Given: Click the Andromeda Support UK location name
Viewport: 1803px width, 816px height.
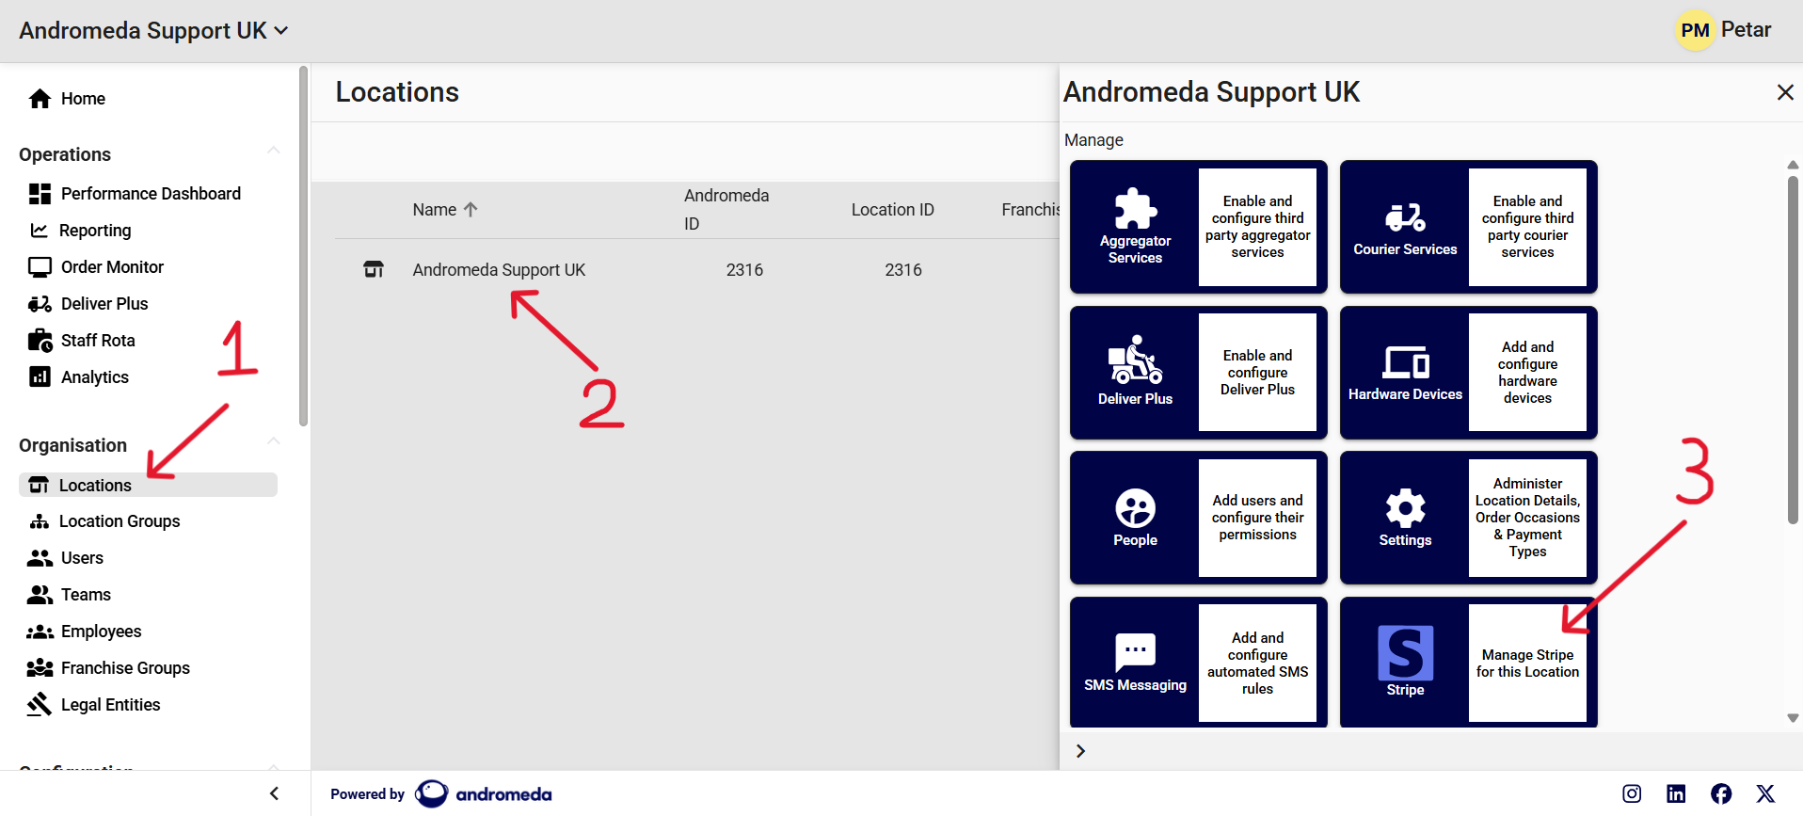Looking at the screenshot, I should [x=499, y=270].
